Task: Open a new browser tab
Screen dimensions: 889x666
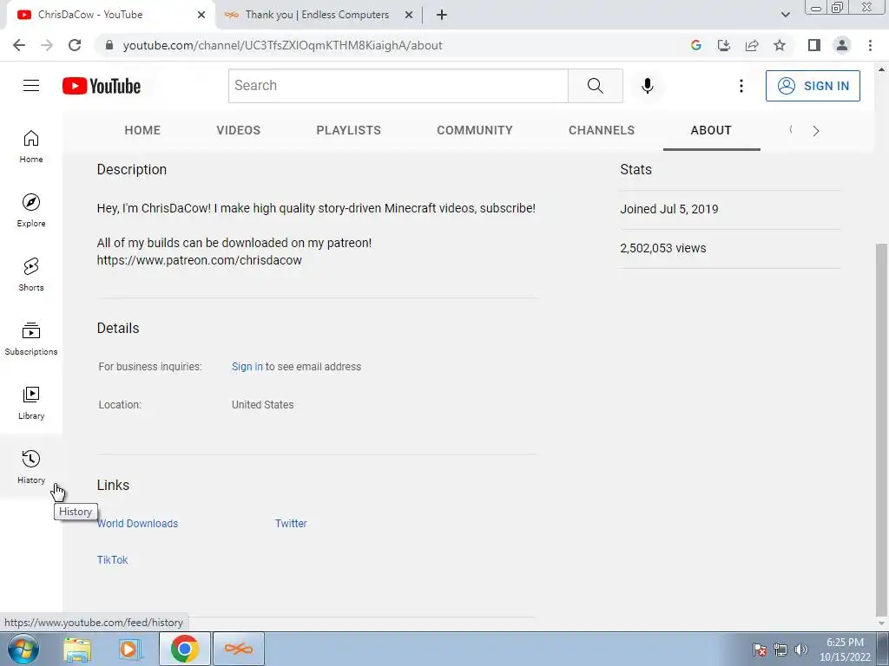Action: tap(442, 15)
